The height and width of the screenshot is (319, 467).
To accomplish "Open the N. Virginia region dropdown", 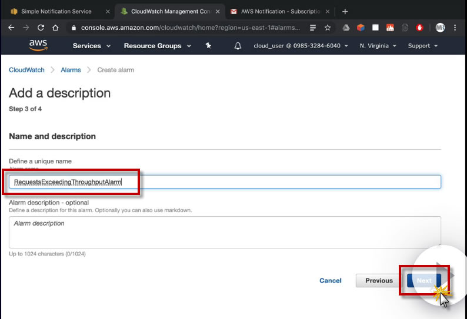I will click(x=378, y=46).
